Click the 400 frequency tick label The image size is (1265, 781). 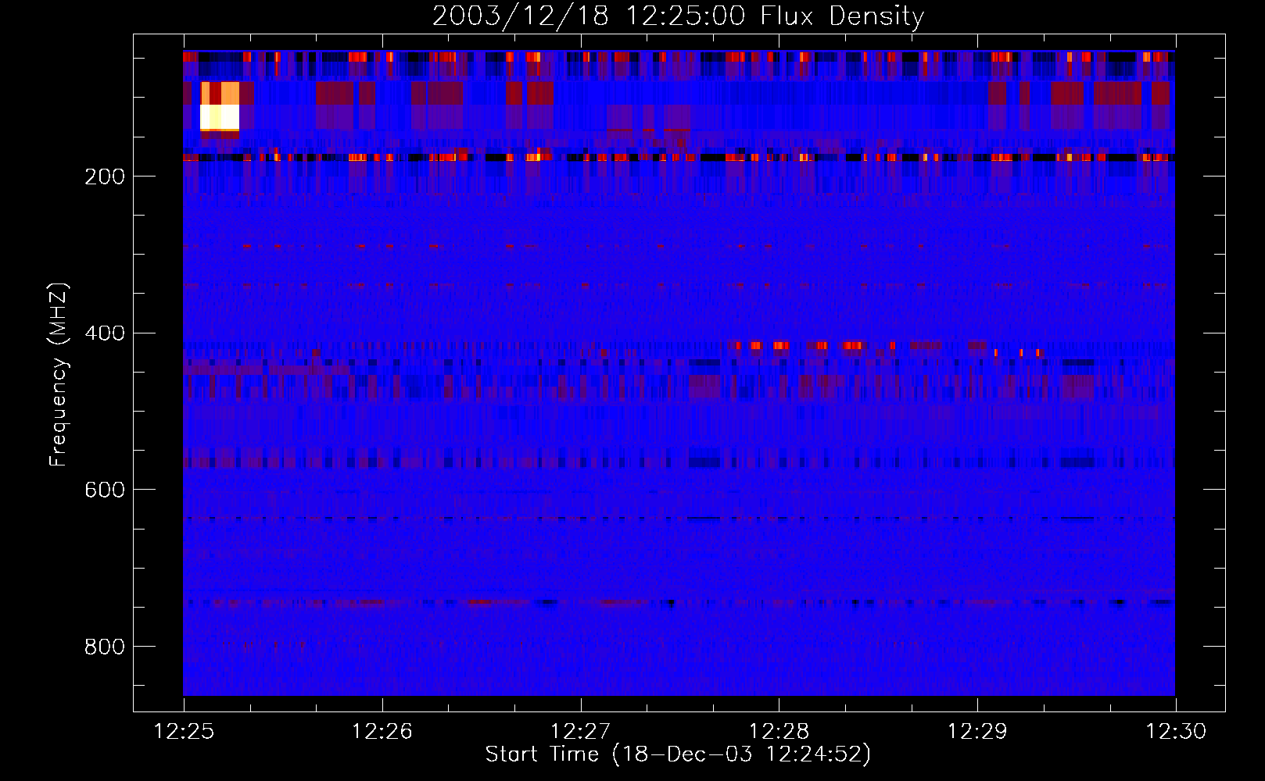point(105,333)
